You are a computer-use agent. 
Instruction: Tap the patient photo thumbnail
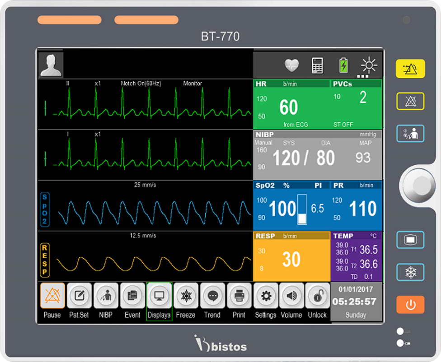pos(50,64)
